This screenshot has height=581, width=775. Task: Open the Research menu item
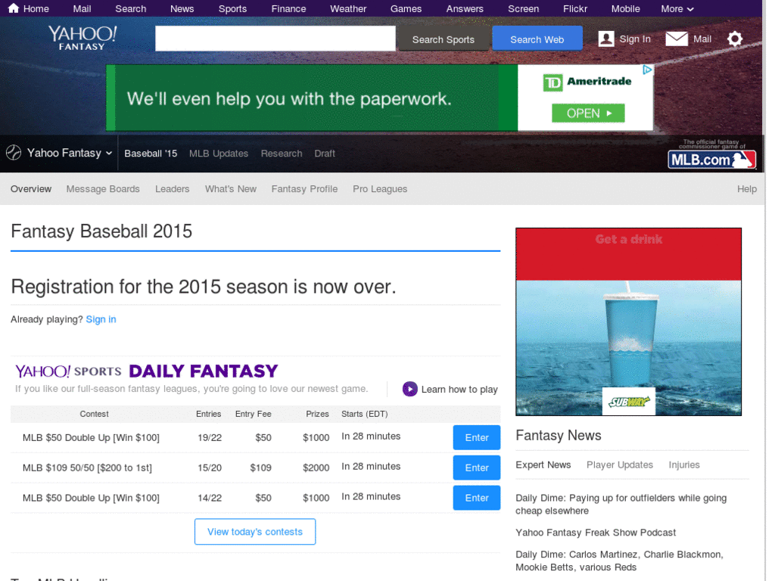[281, 153]
